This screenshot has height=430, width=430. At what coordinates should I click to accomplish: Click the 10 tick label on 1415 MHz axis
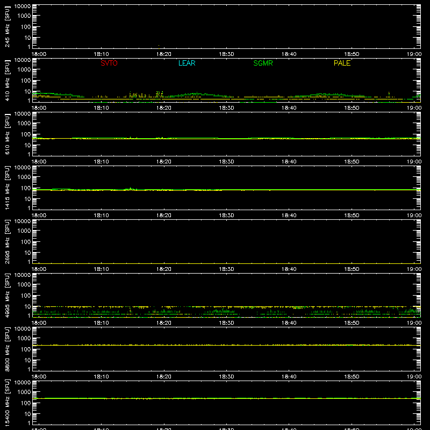pyautogui.click(x=27, y=199)
